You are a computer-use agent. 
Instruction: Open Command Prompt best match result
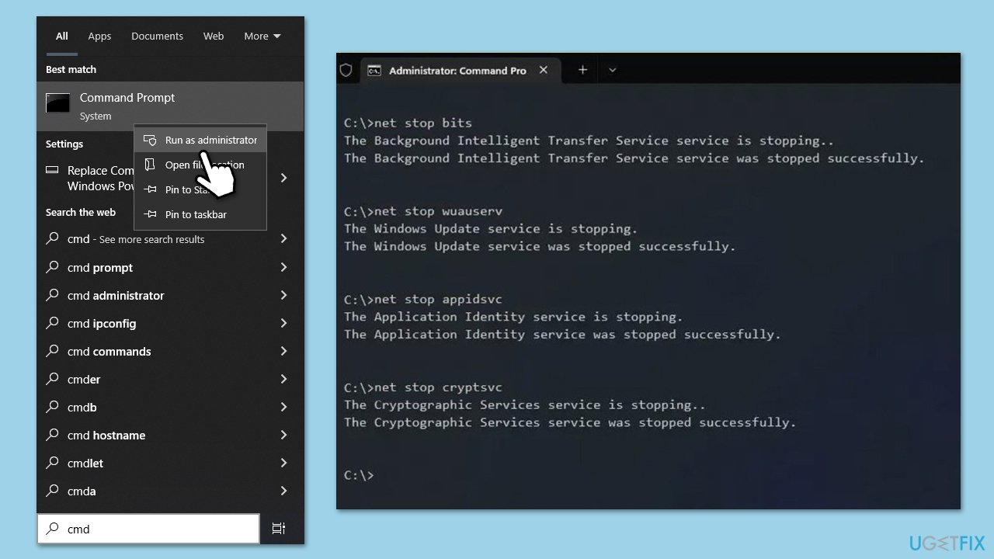tap(170, 106)
